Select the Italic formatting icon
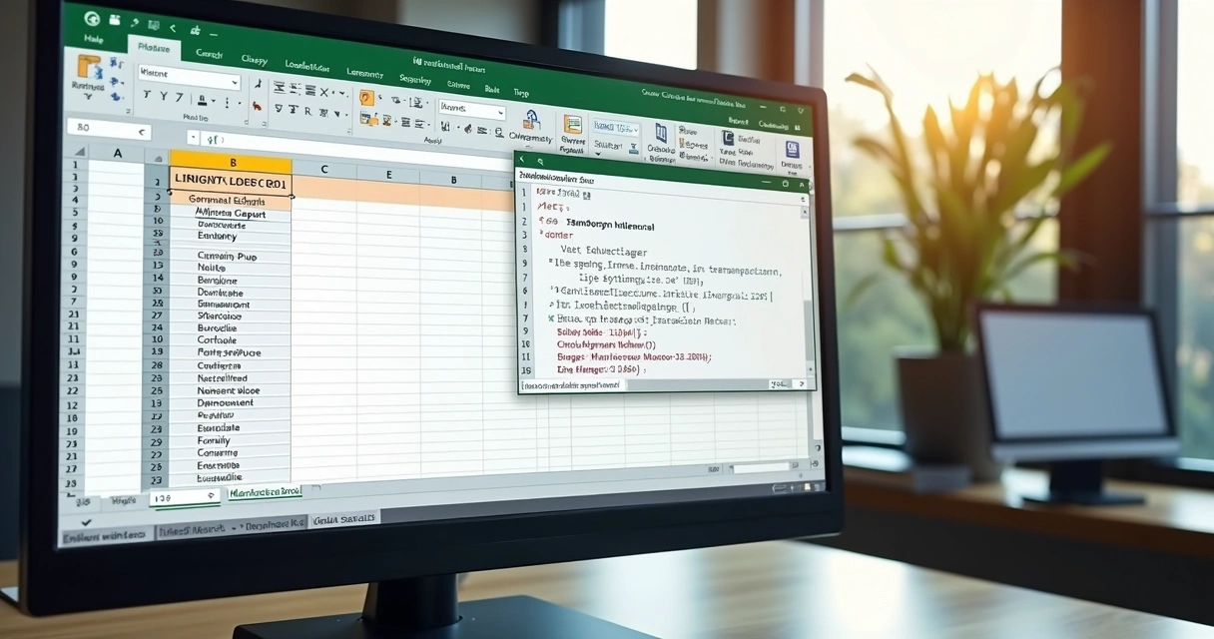The width and height of the screenshot is (1214, 639). tap(165, 96)
